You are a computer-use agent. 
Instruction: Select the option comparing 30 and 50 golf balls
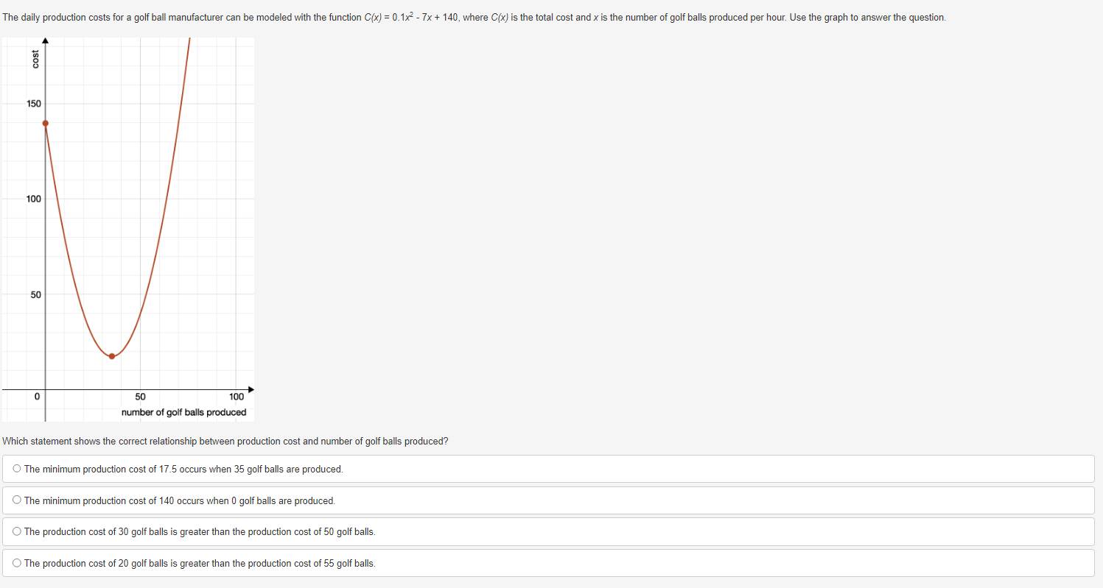tap(16, 531)
